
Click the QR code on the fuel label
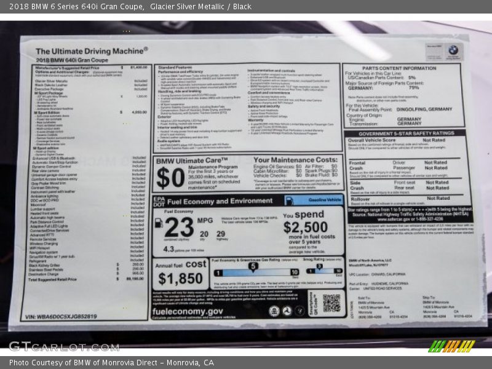click(331, 303)
